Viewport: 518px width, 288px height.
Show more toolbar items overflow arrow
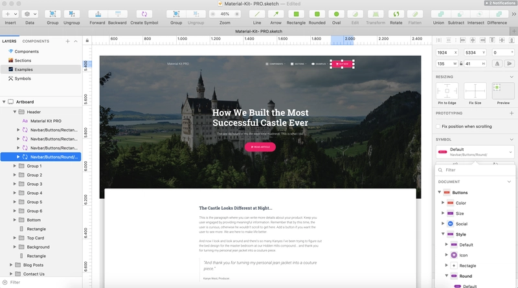[x=513, y=14]
